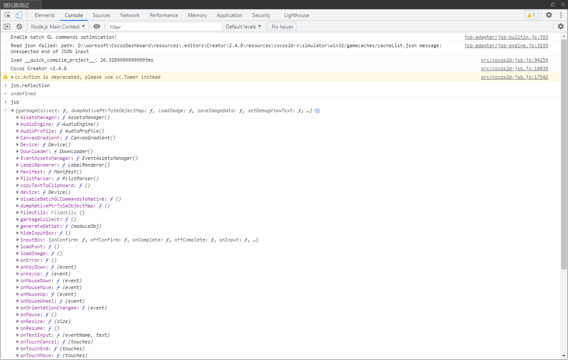The image size is (568, 360).
Task: Open the Performance tab
Action: point(164,15)
